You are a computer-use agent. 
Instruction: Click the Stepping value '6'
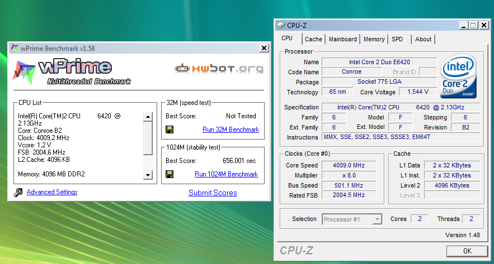click(x=465, y=117)
